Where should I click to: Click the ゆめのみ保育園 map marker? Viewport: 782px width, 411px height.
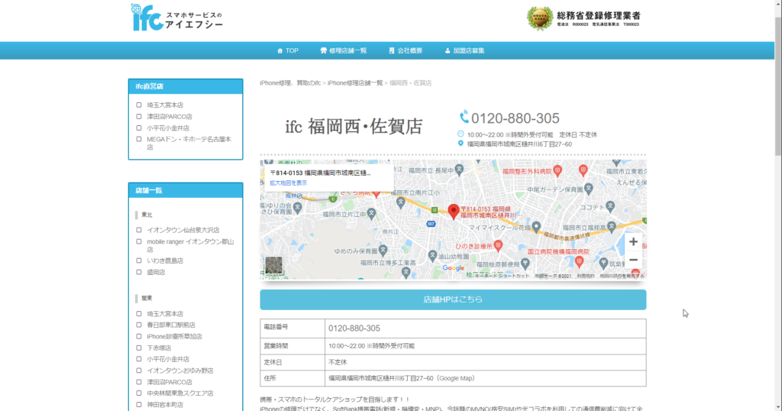(383, 250)
